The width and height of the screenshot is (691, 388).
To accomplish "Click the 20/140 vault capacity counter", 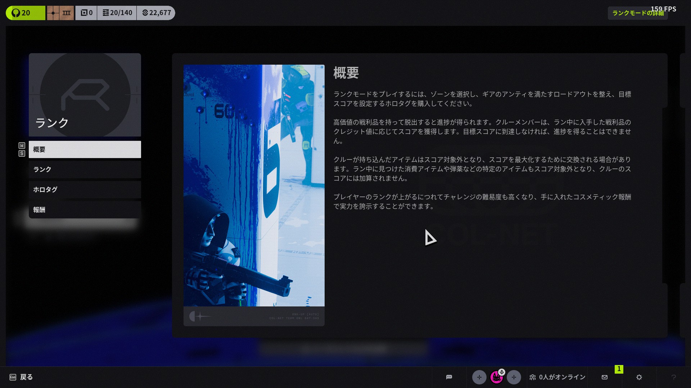I will (117, 13).
